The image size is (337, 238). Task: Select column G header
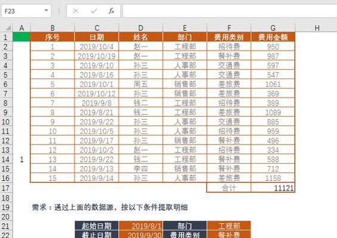pyautogui.click(x=273, y=28)
